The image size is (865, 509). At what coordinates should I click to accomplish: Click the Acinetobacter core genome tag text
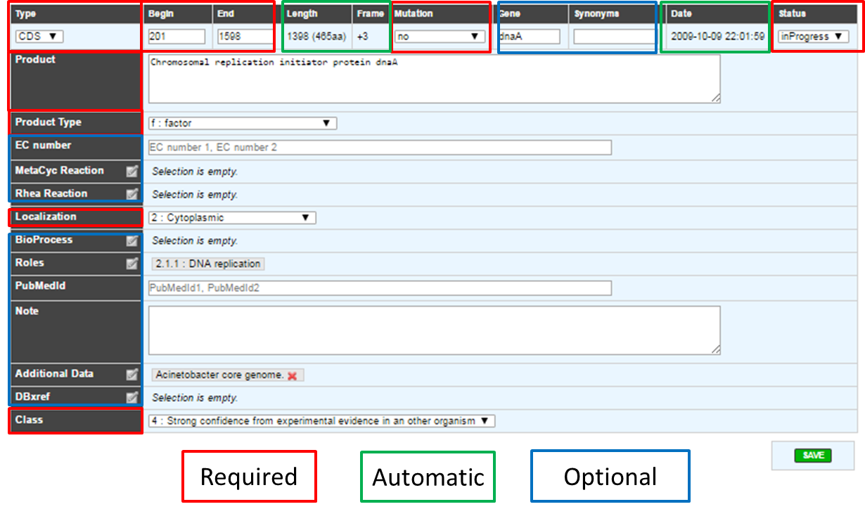[219, 375]
